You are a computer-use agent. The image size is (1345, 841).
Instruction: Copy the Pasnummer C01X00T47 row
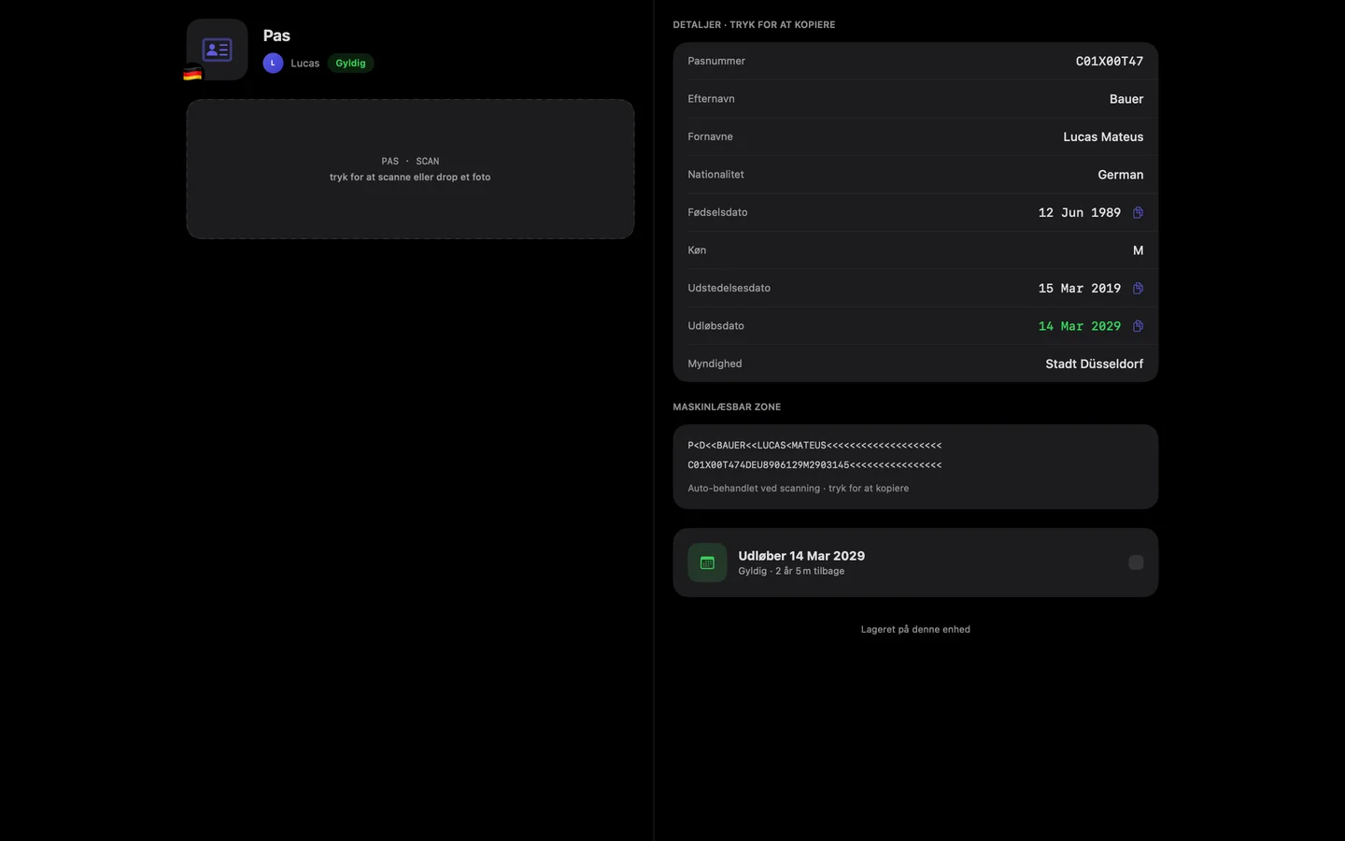(915, 61)
